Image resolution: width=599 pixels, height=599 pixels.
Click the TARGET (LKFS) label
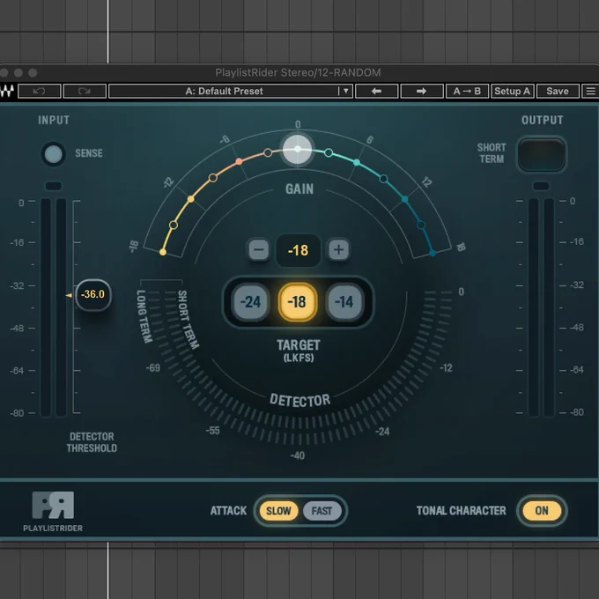[x=299, y=351]
